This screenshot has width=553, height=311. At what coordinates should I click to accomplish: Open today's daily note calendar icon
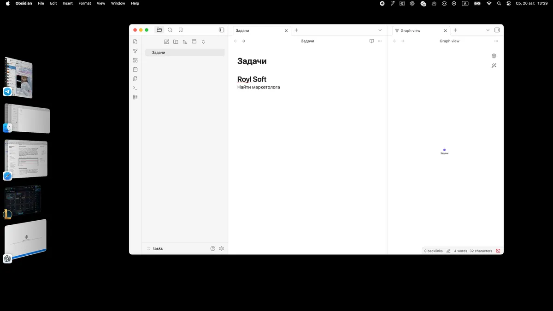[135, 70]
